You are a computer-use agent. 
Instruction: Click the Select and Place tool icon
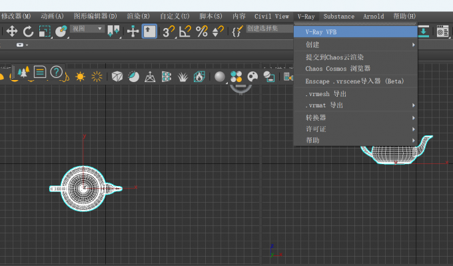click(x=61, y=31)
